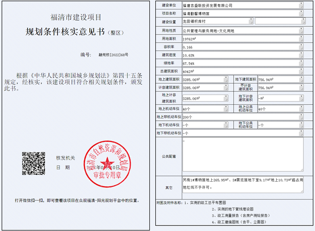Click inside the 公共配套 text area
Image resolution: width=315 pixels, height=231 pixels.
point(243,154)
